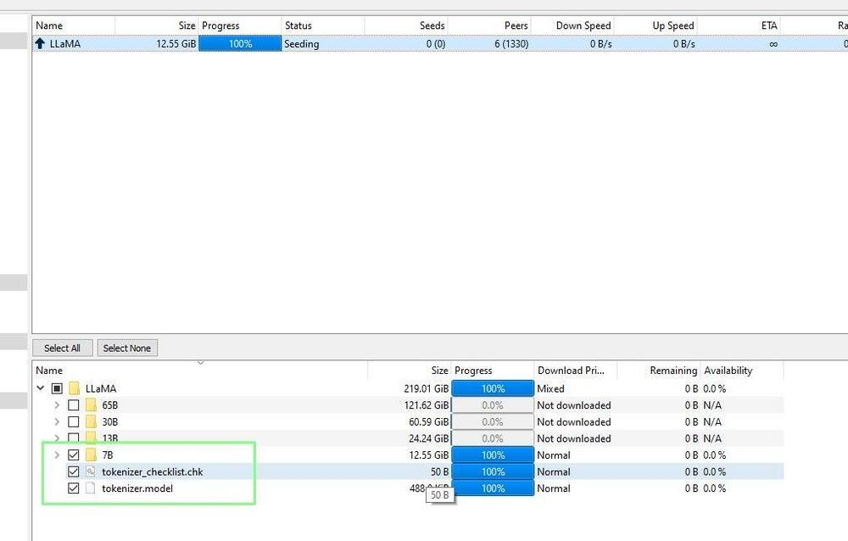This screenshot has width=848, height=541.
Task: Click the 121.62 GiB size value
Action: [x=427, y=405]
